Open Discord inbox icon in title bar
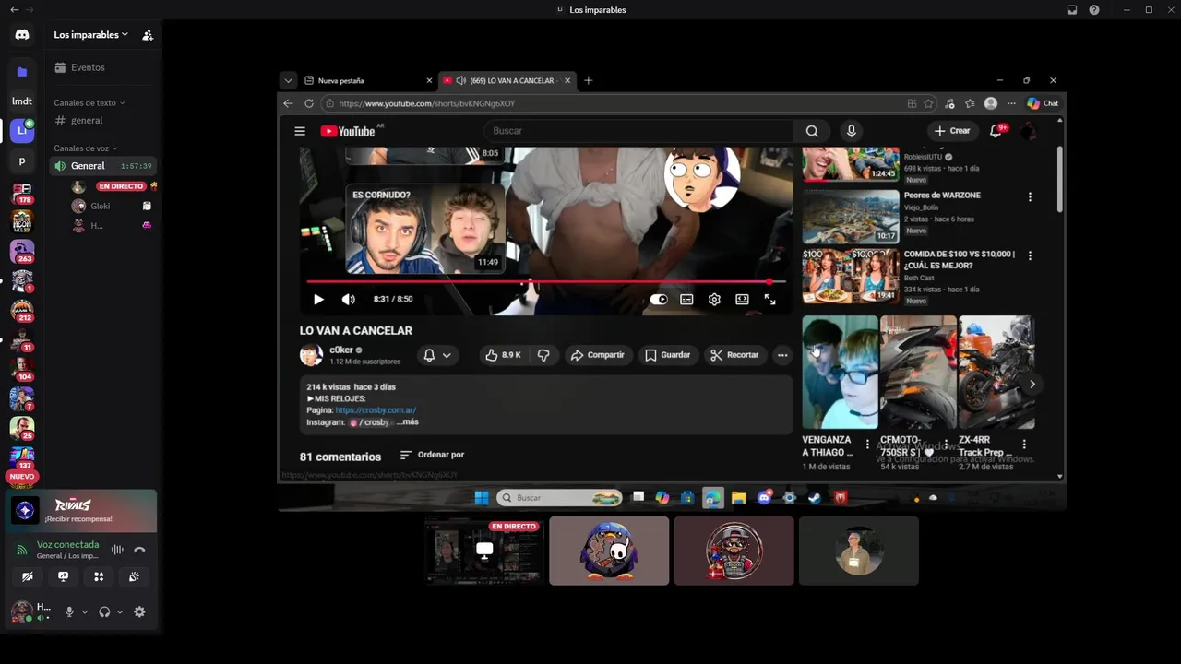The image size is (1181, 664). (1072, 10)
